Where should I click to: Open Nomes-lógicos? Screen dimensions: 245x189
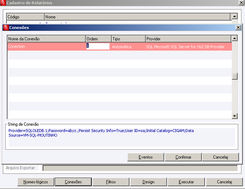coord(36,182)
